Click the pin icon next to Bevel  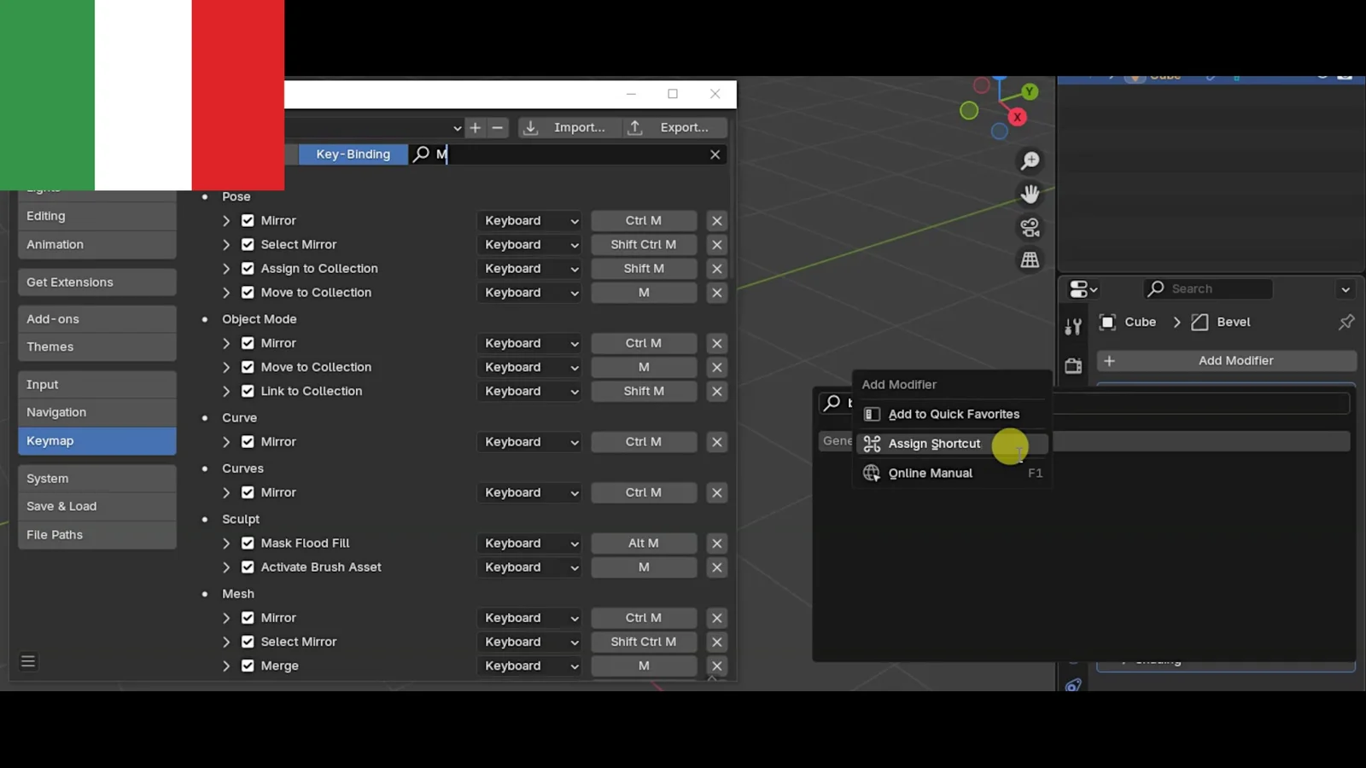click(x=1346, y=322)
